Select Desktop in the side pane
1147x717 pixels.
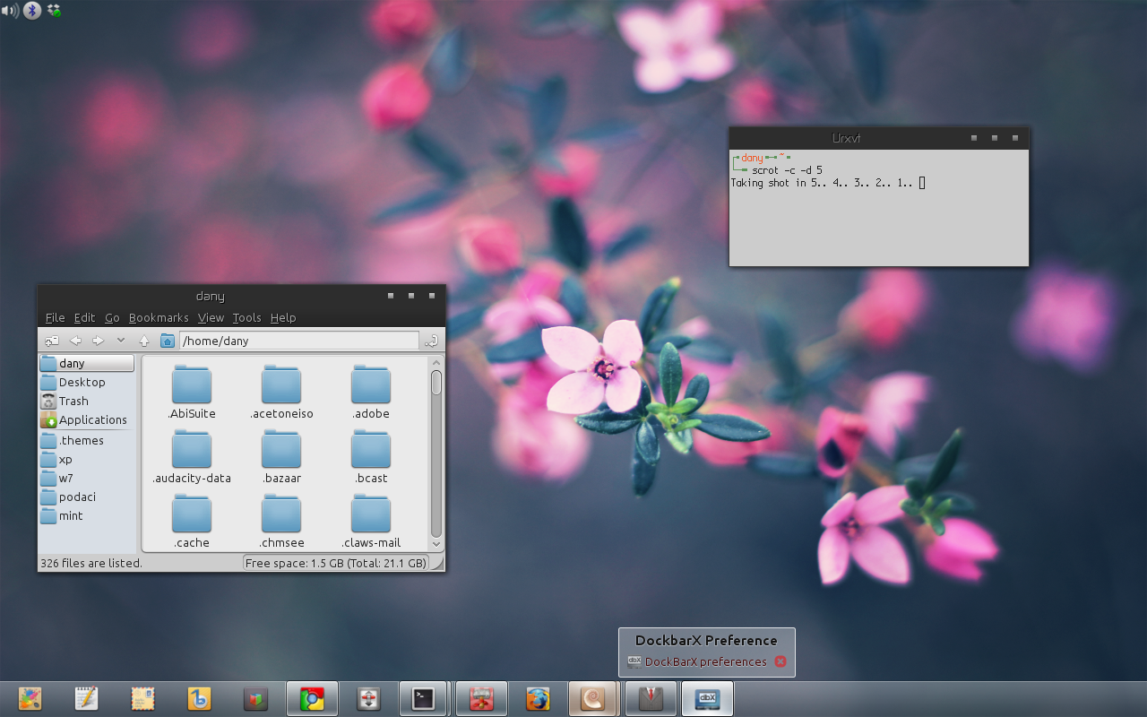pyautogui.click(x=87, y=382)
